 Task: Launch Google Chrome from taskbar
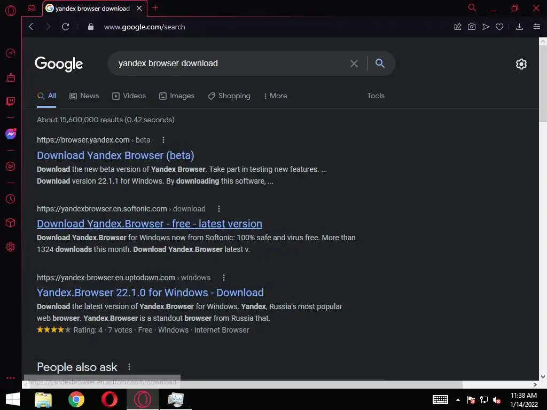click(76, 399)
